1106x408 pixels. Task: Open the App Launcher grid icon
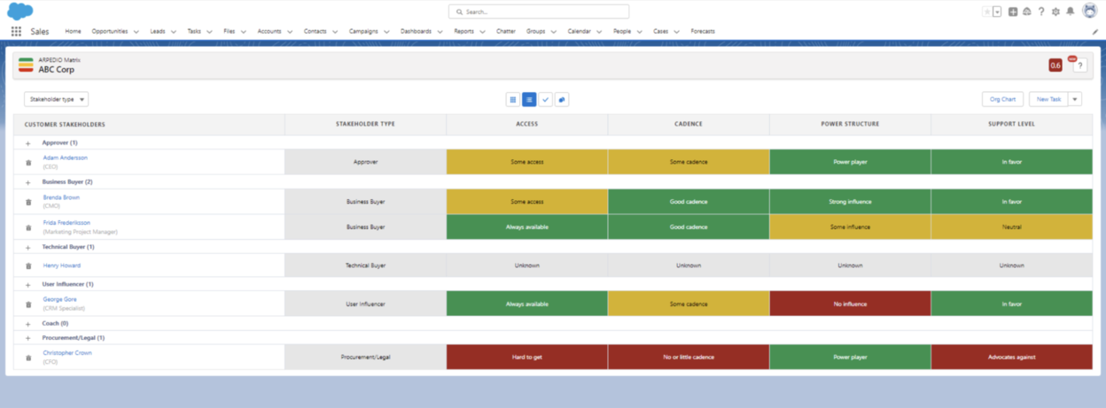[16, 31]
